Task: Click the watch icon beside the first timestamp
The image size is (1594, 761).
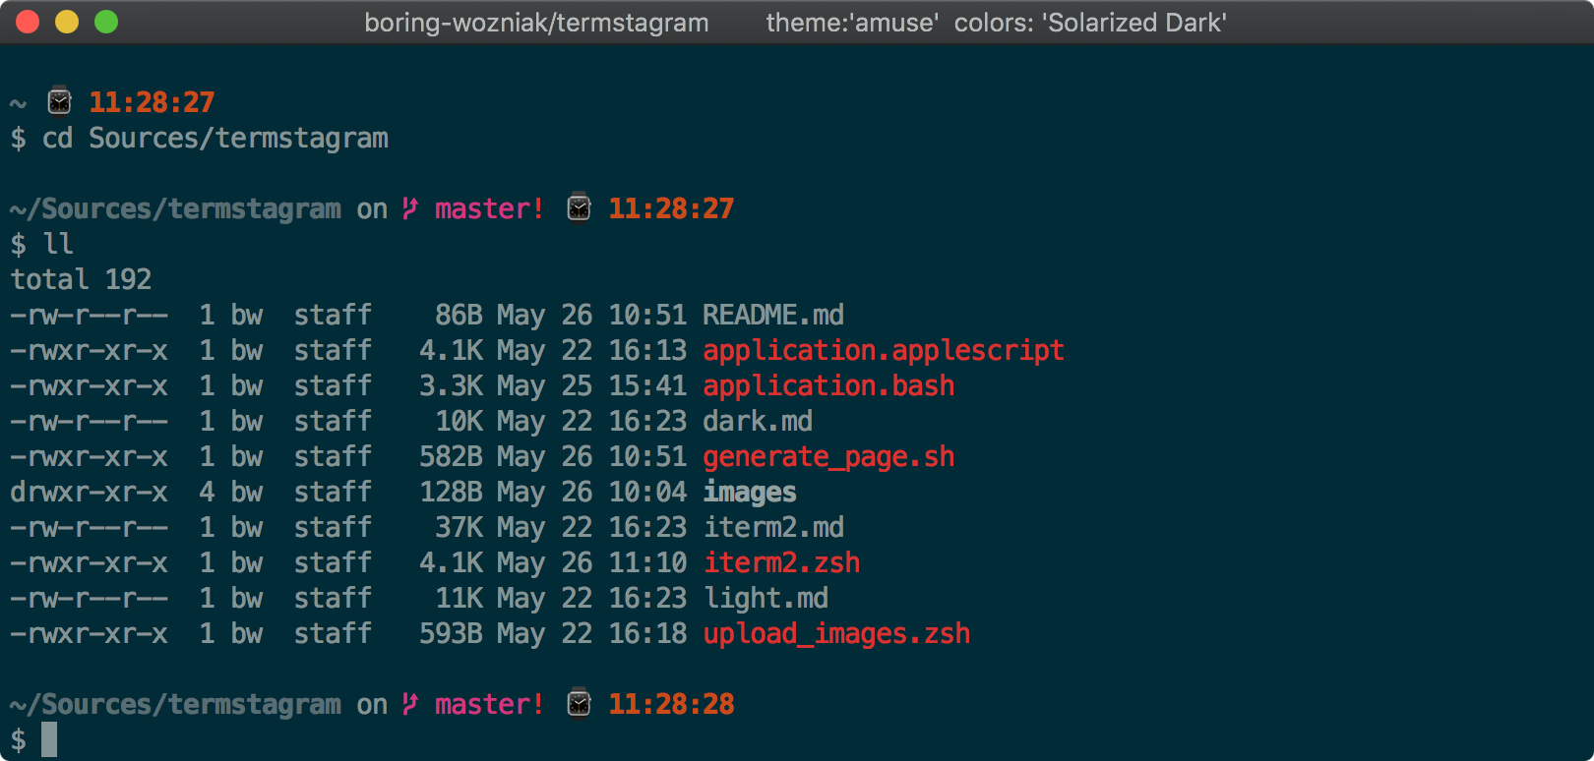Action: click(60, 101)
